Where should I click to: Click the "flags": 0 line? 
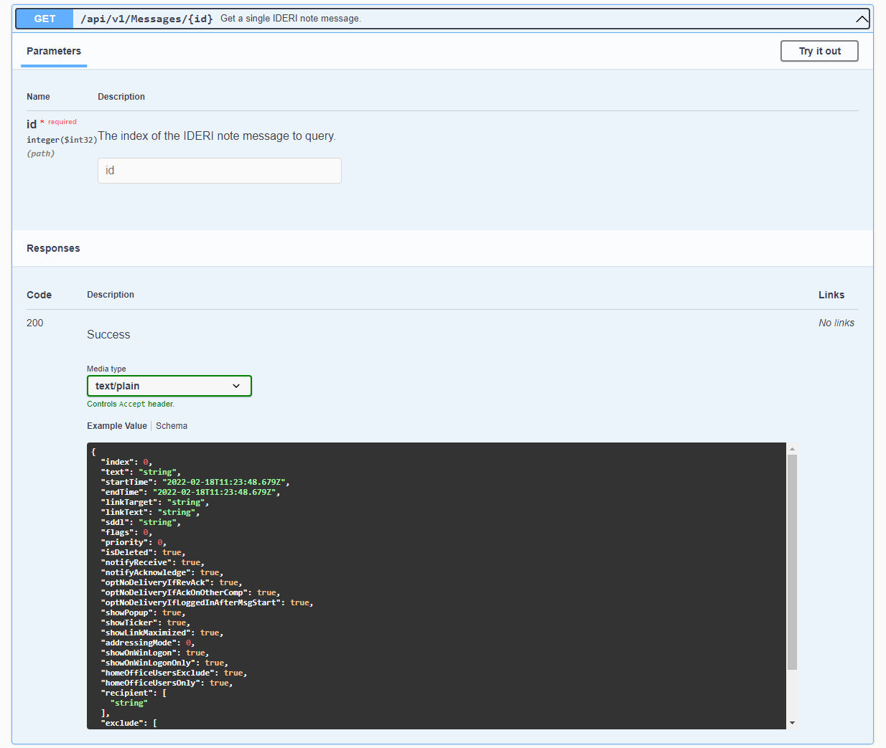click(x=126, y=532)
